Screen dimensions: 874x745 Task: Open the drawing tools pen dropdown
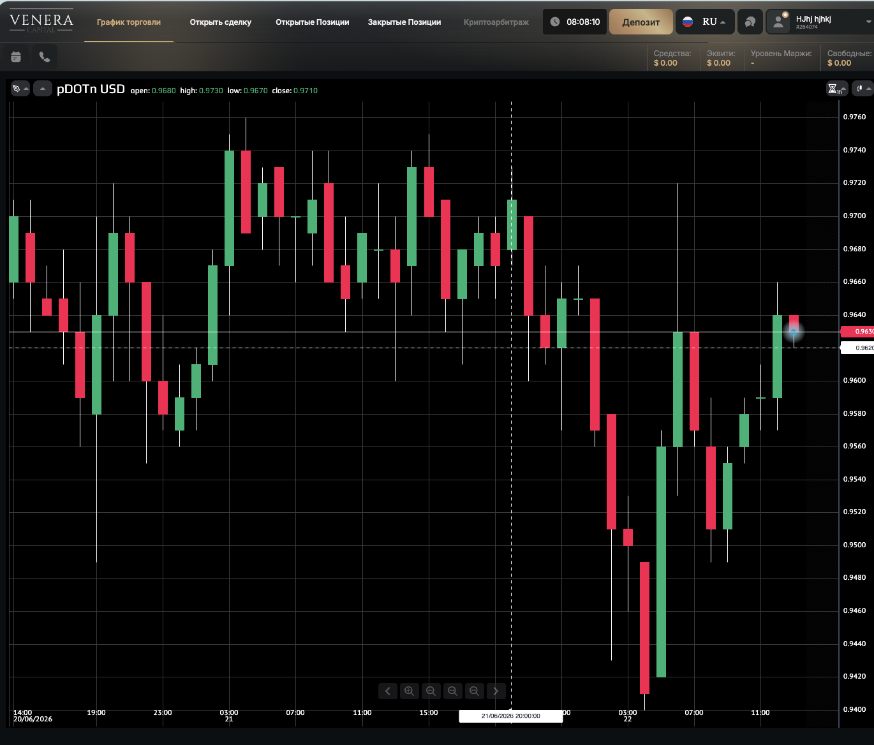20,89
